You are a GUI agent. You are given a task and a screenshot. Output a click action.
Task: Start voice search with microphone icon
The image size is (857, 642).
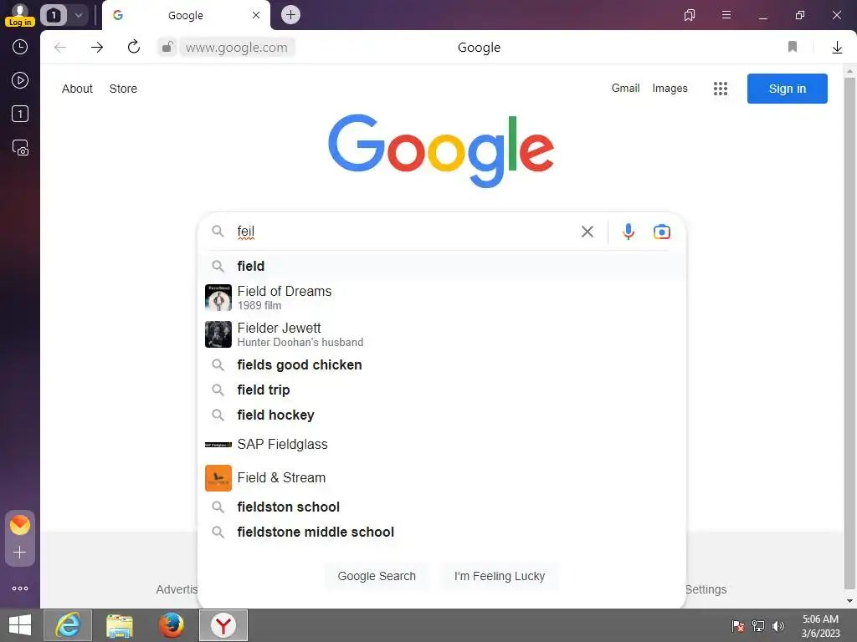pyautogui.click(x=629, y=232)
